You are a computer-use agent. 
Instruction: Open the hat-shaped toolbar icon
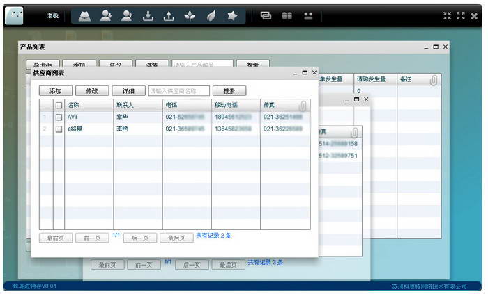pos(84,16)
